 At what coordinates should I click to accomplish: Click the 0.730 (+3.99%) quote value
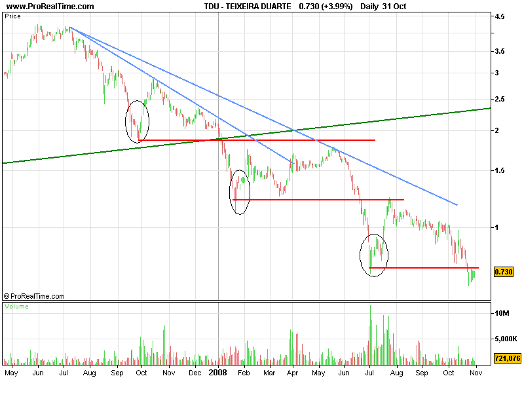326,7
